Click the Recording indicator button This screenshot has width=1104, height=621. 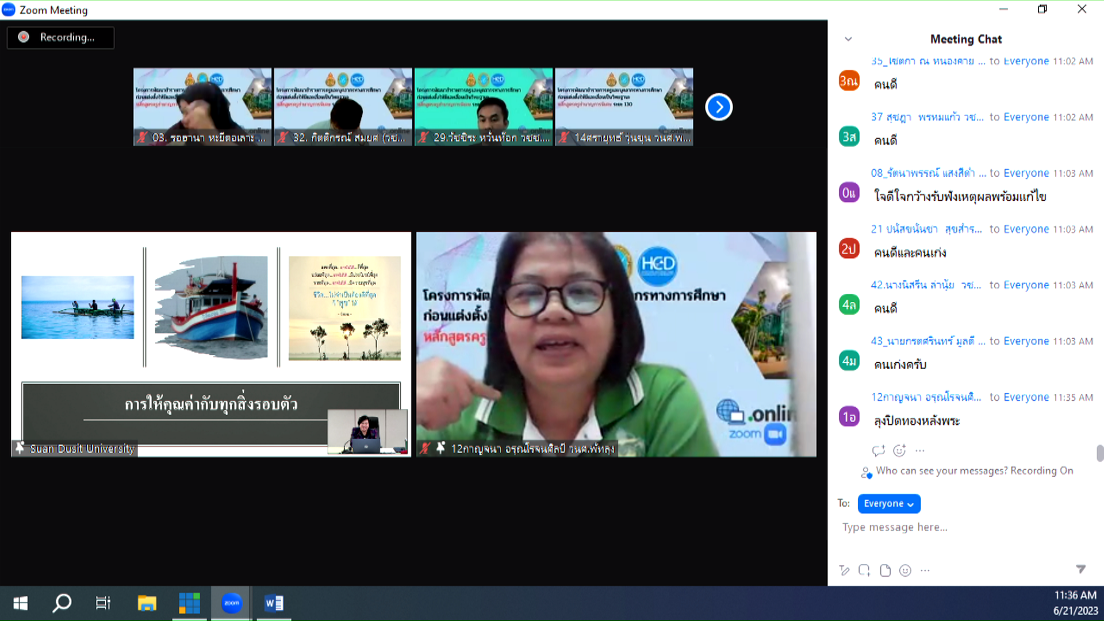pyautogui.click(x=60, y=37)
